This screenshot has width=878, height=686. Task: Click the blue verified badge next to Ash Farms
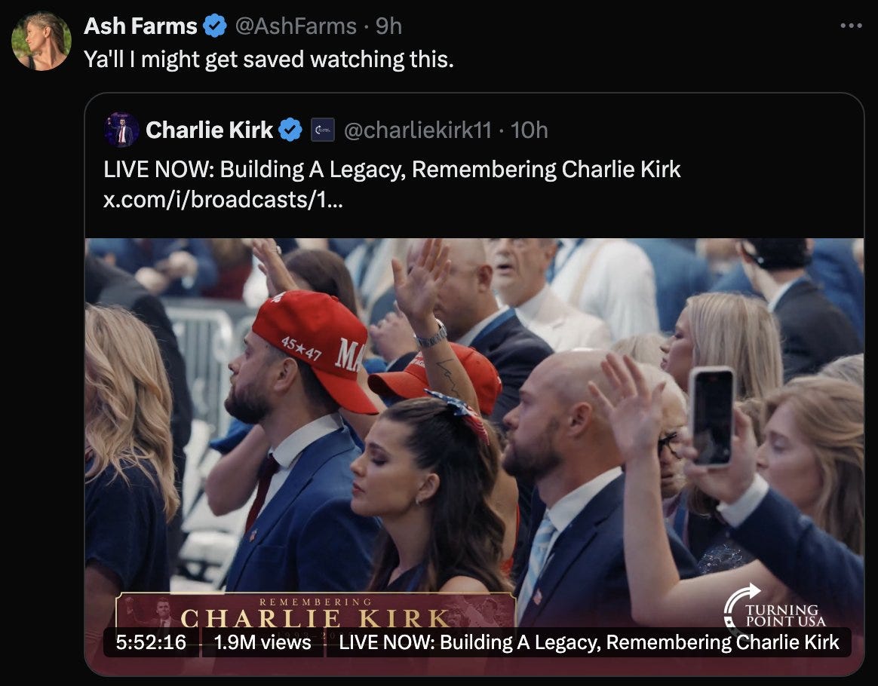coord(216,26)
